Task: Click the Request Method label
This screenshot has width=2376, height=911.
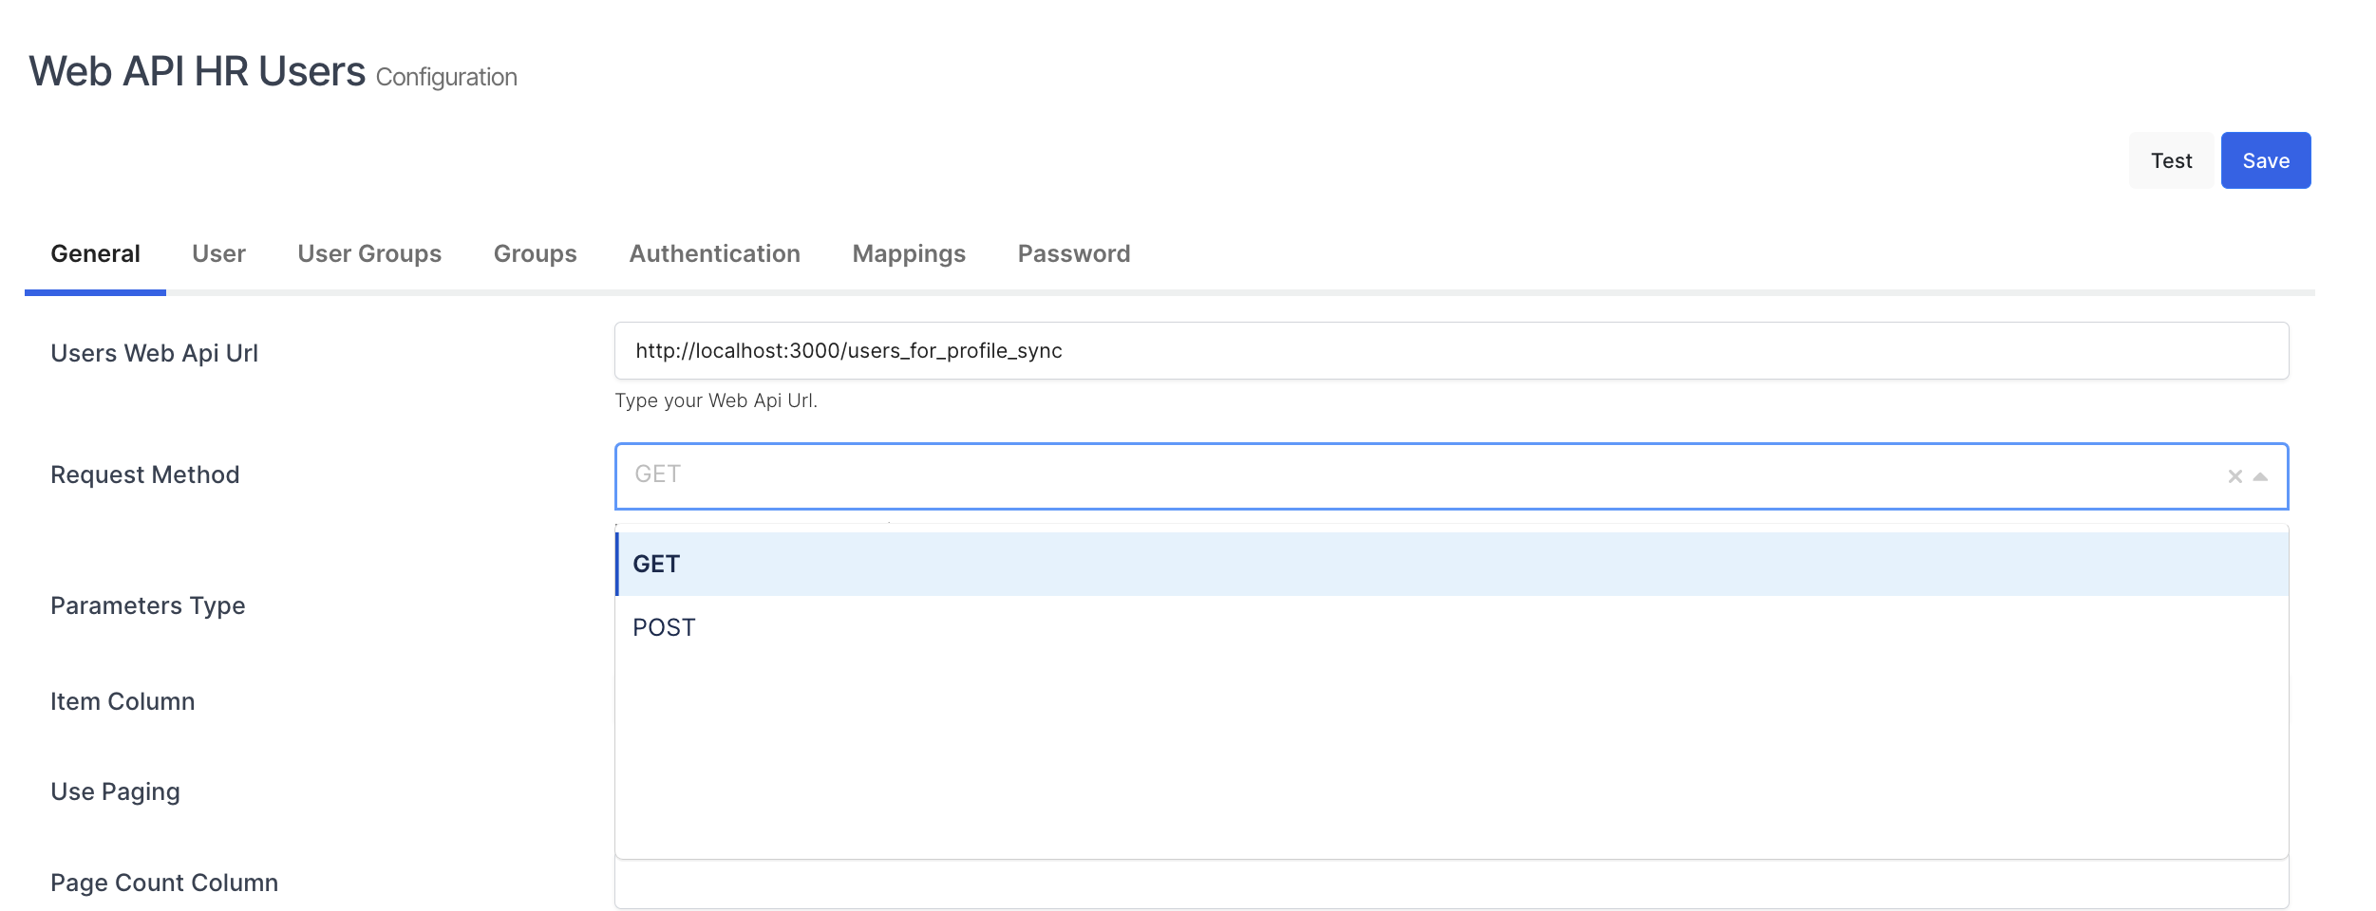Action: point(144,474)
